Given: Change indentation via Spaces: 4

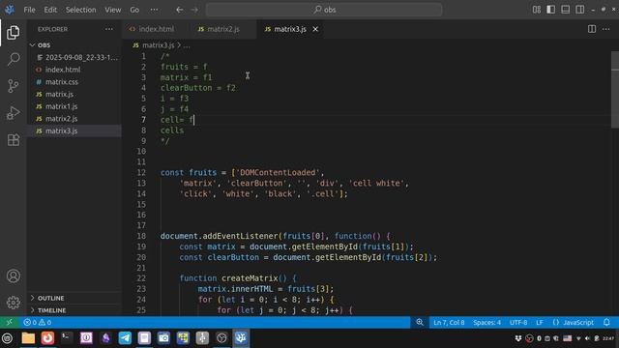Looking at the screenshot, I should click(x=486, y=322).
